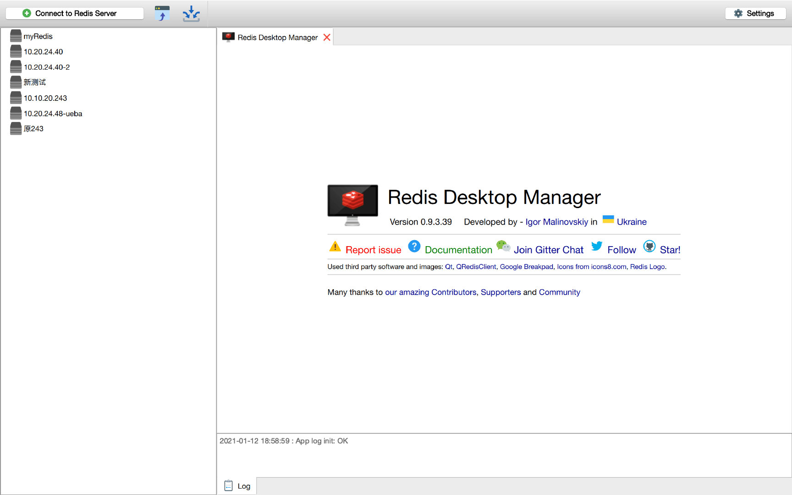This screenshot has width=792, height=495.
Task: Open our amazing Contributors link
Action: (430, 292)
